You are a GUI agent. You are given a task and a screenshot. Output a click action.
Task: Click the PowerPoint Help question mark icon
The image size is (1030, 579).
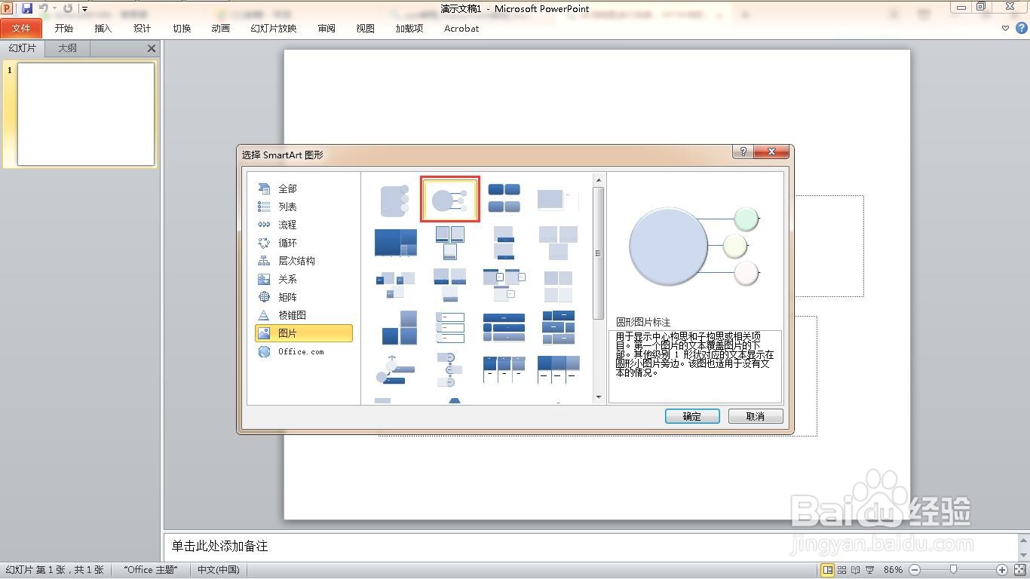pyautogui.click(x=1022, y=29)
